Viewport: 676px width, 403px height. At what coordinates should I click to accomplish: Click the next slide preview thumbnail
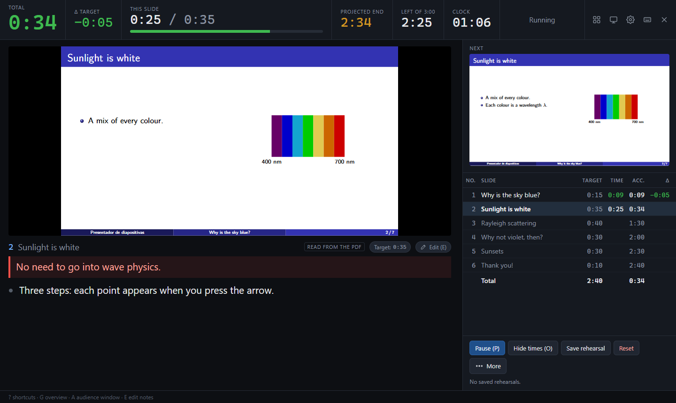pos(569,110)
